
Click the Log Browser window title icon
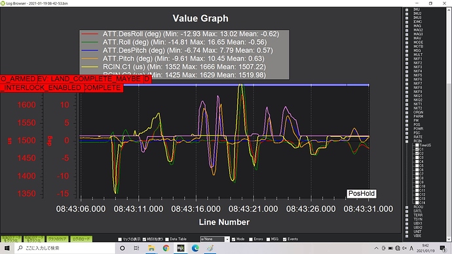[3, 3]
